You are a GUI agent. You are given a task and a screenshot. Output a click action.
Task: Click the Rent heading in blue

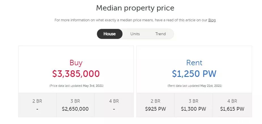point(194,63)
